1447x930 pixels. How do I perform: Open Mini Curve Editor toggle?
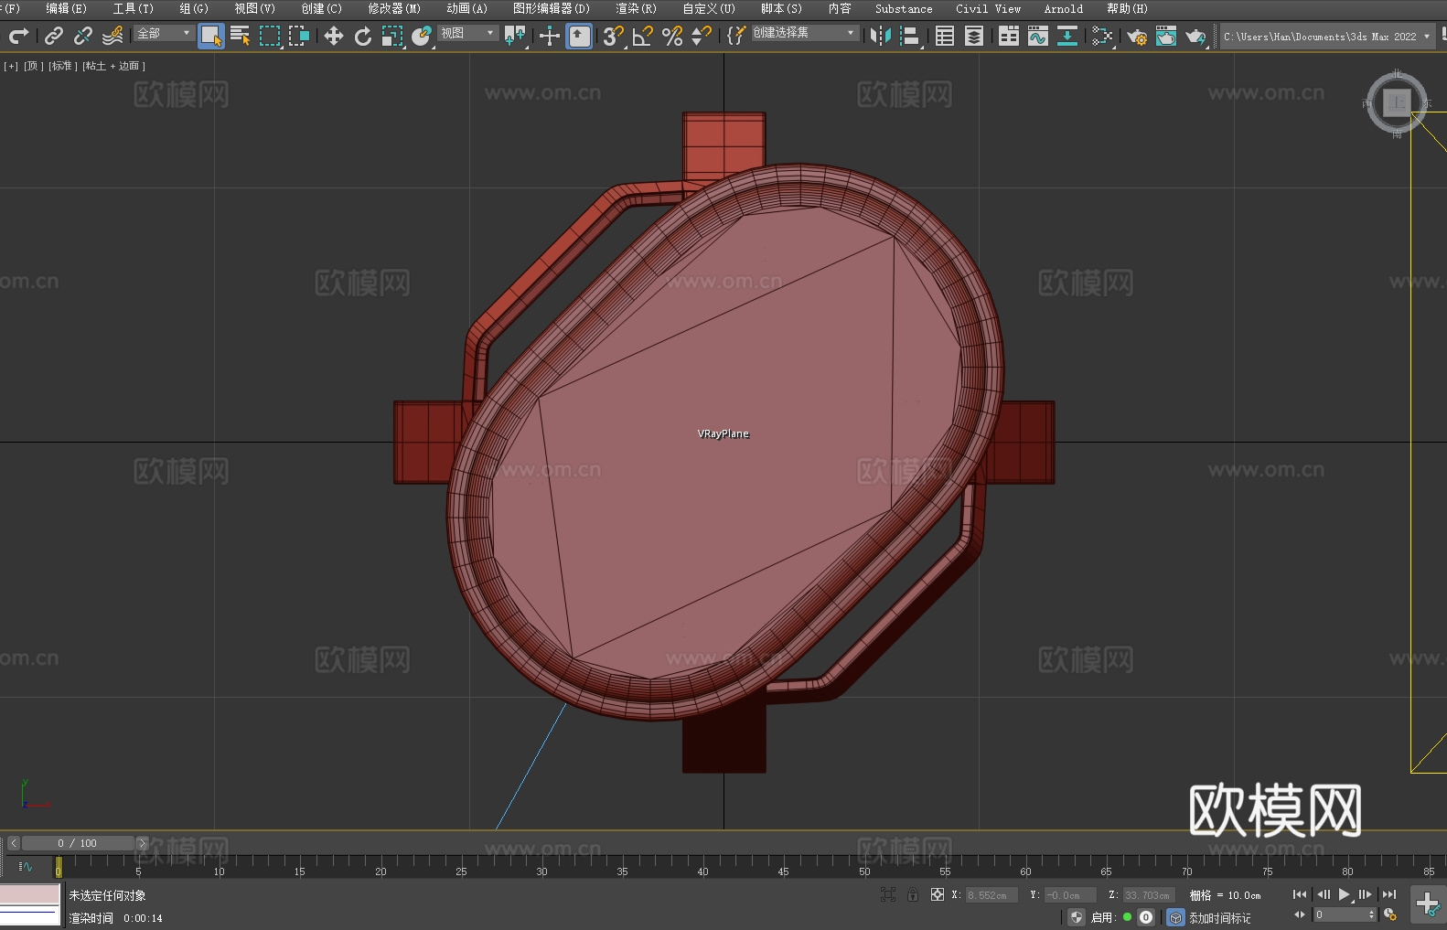click(x=25, y=866)
